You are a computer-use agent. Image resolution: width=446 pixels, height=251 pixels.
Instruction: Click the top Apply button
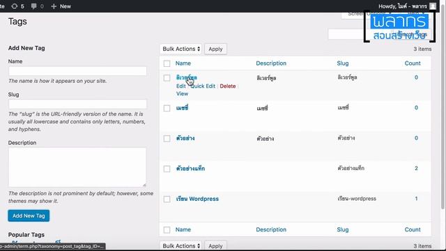[215, 49]
